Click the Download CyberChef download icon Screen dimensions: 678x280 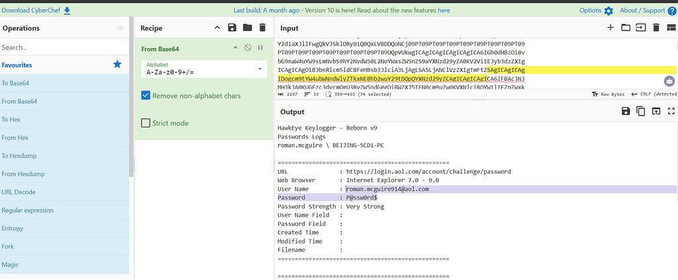67,11
